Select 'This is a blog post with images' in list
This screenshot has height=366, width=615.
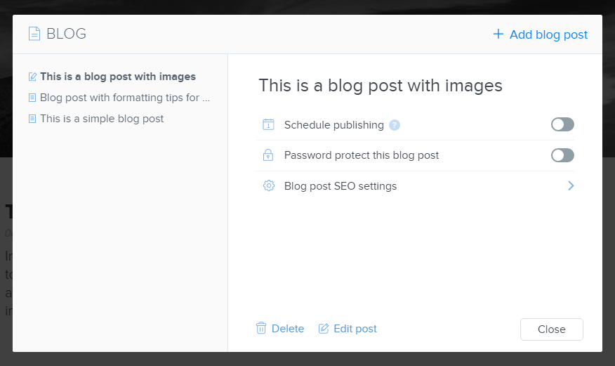tap(118, 77)
